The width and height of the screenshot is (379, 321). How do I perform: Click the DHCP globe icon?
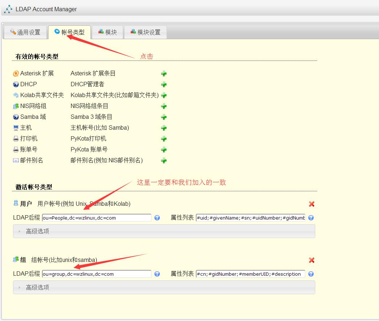click(16, 84)
